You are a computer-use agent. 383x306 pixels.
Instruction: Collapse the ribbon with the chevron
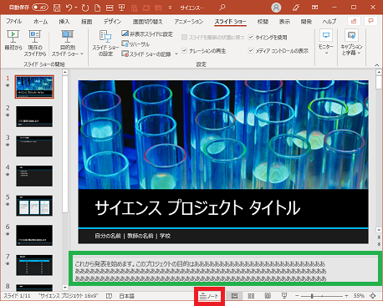(377, 64)
